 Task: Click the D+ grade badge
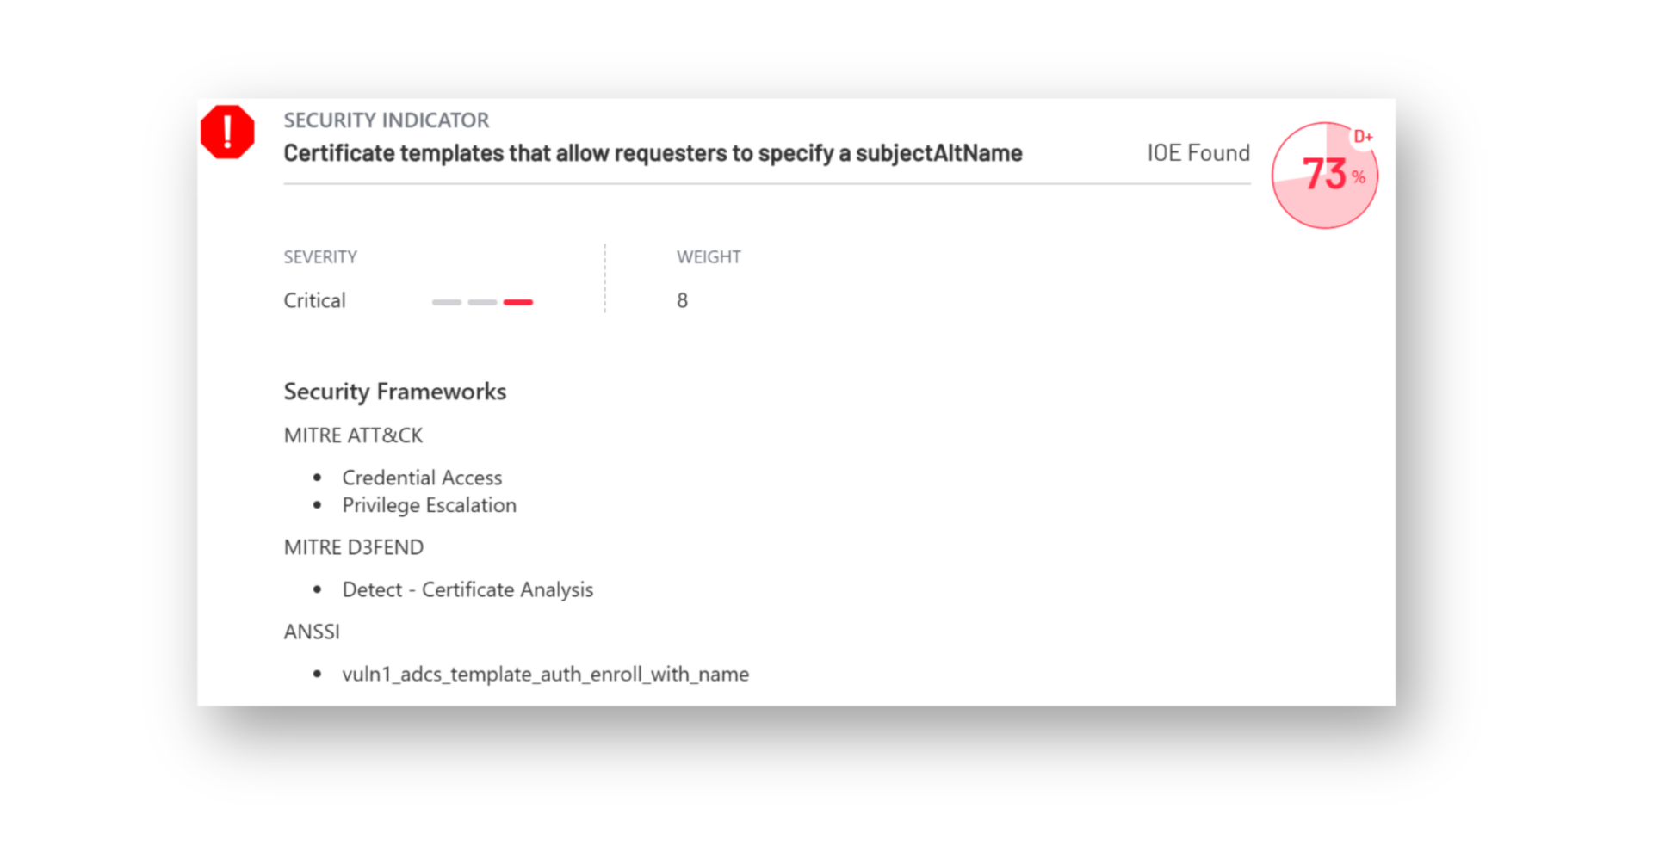[x=1363, y=137]
